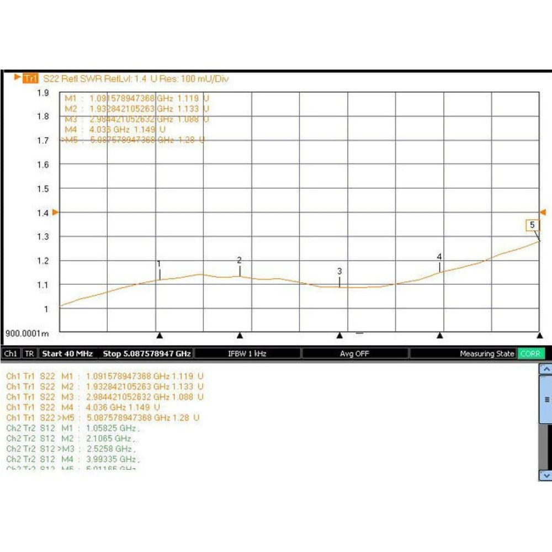Screen dimensions: 552x552
Task: Click the 900.0001m Y-axis bottom label
Action: click(26, 333)
